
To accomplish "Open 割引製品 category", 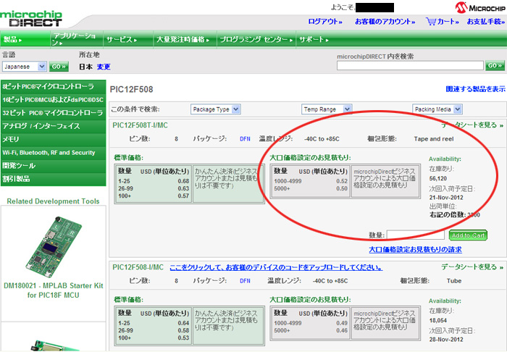I will (53, 179).
